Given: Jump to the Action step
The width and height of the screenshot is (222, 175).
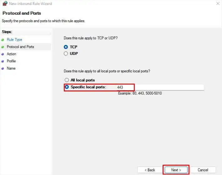Looking at the screenshot, I should pos(11,54).
